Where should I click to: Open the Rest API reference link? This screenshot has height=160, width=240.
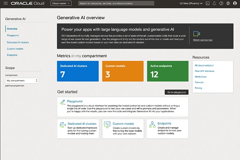pos(204,71)
